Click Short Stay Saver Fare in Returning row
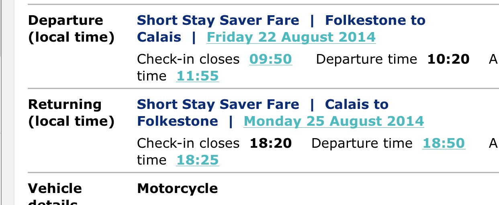This screenshot has height=205, width=499. pyautogui.click(x=218, y=105)
